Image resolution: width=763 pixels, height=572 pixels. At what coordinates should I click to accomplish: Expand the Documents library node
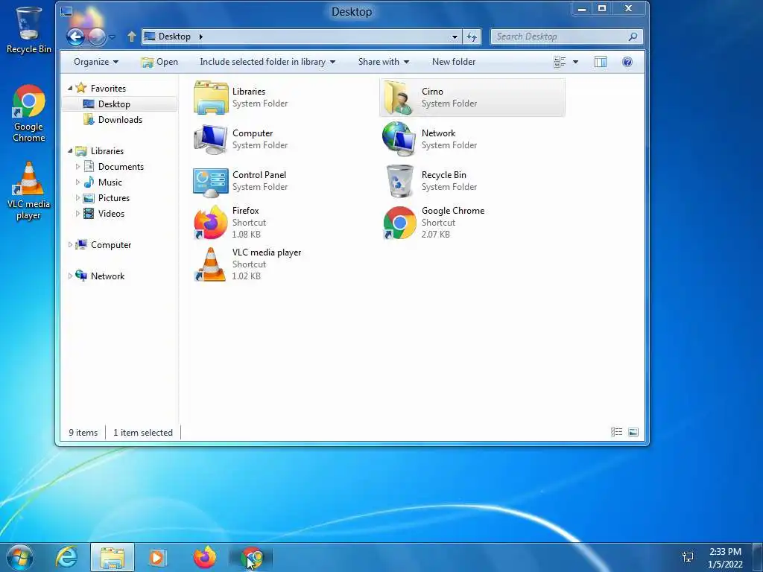(77, 166)
